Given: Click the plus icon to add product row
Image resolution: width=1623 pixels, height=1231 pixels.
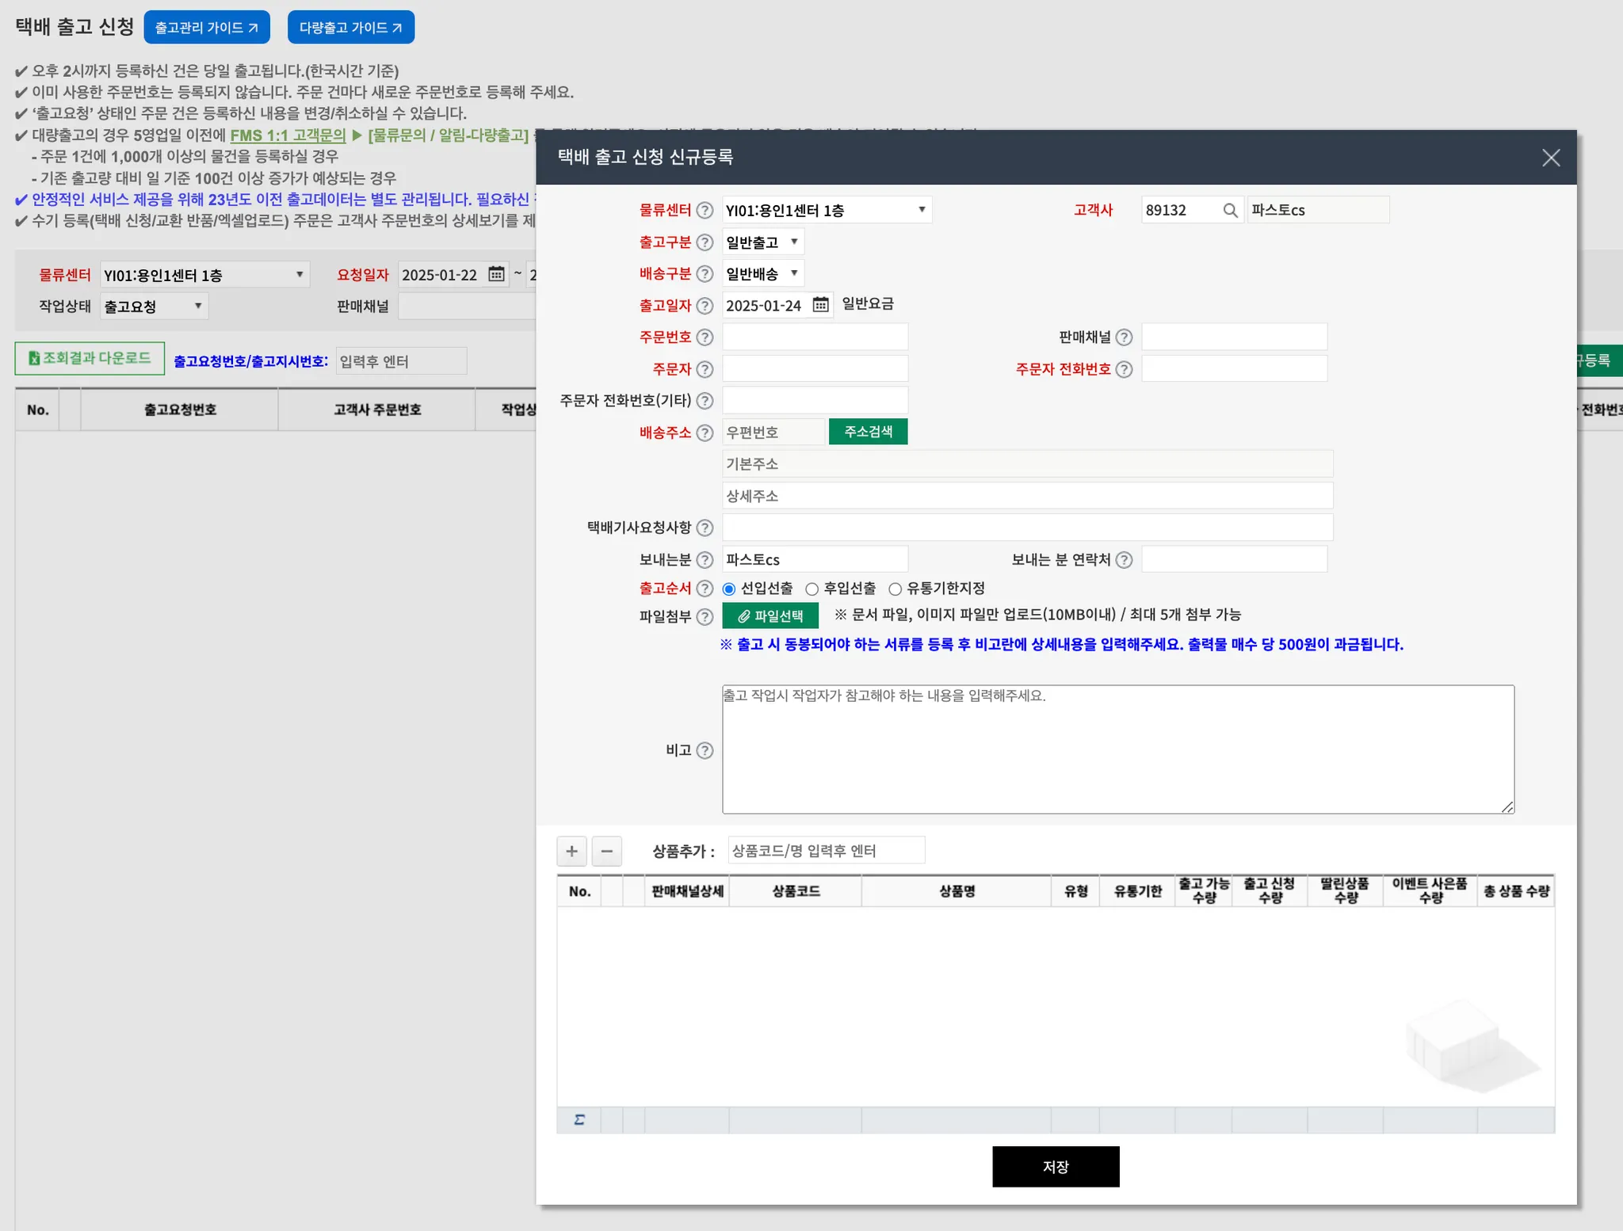Looking at the screenshot, I should [x=571, y=851].
